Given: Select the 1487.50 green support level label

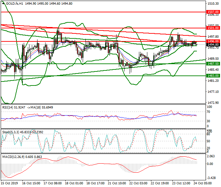Looking at the screenshot, I should pos(213,64).
